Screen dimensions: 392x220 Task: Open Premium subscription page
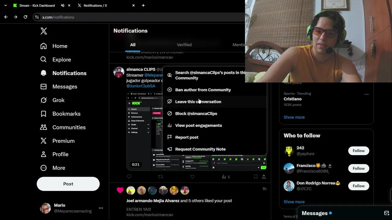pyautogui.click(x=57, y=141)
